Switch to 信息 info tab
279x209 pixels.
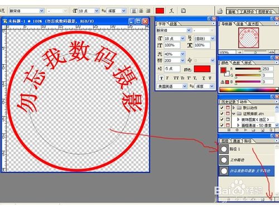pyautogui.click(x=240, y=24)
